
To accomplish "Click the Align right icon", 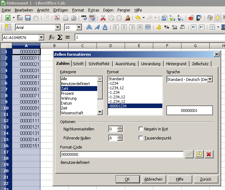I will click(x=132, y=27).
